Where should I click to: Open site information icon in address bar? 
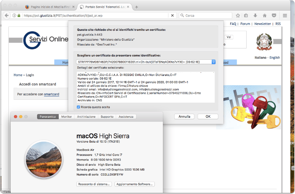(x=14, y=15)
